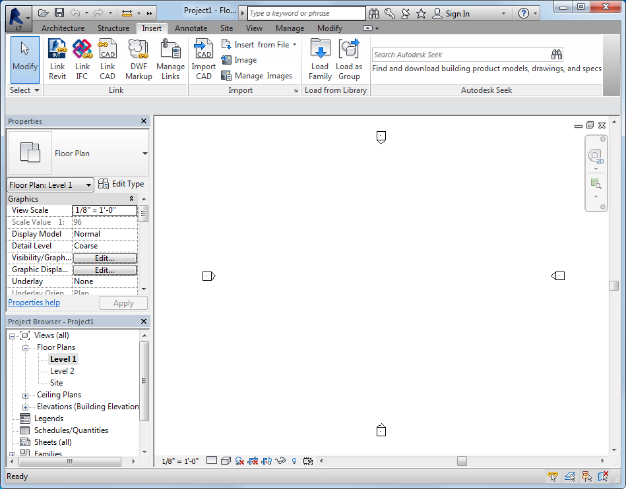The width and height of the screenshot is (626, 489).
Task: Switch to the Annotate tab
Action: pyautogui.click(x=191, y=28)
